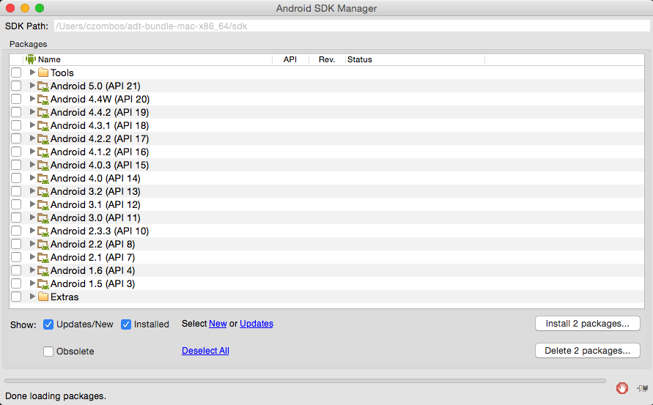Check the Android 3.1 (API 12) checkbox

pos(16,204)
